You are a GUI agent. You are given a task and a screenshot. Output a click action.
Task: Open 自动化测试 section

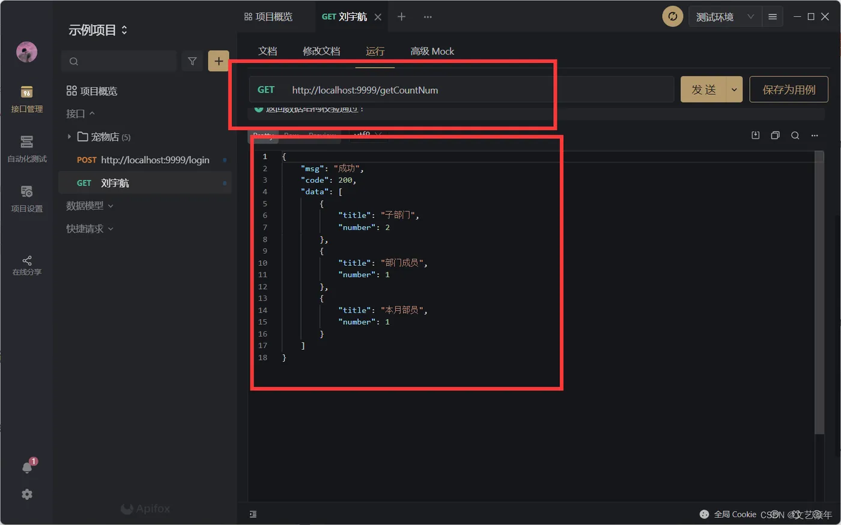[26, 149]
